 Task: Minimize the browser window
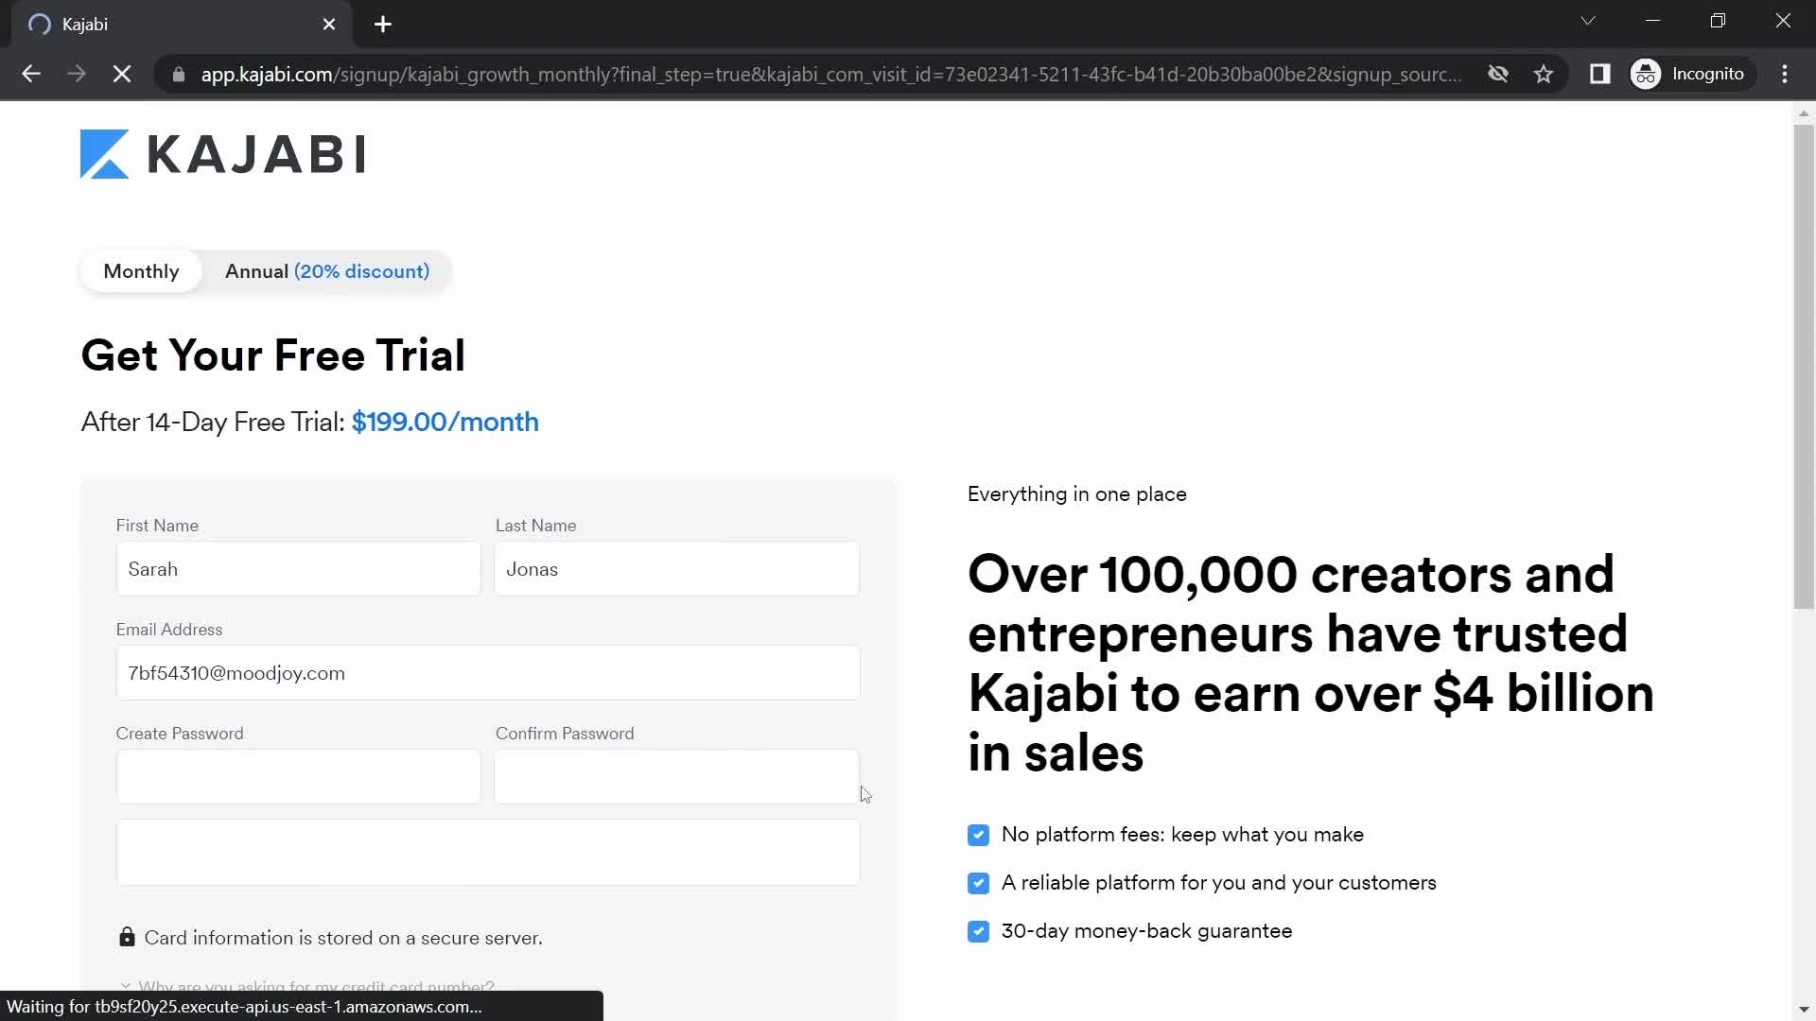click(1653, 21)
